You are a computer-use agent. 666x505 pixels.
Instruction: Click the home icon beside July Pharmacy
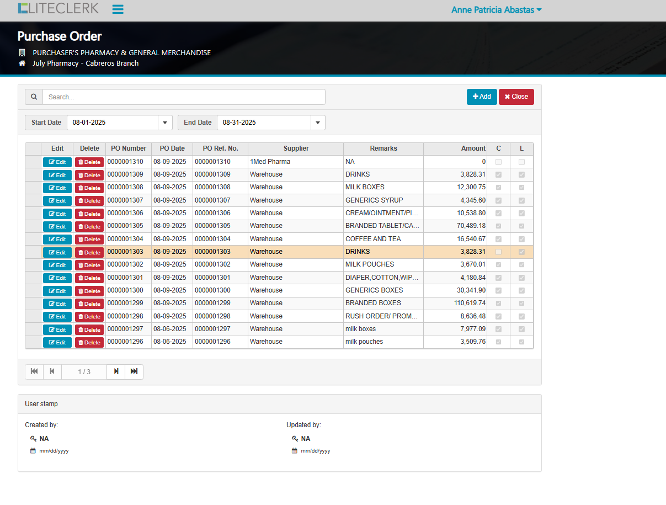(x=22, y=63)
